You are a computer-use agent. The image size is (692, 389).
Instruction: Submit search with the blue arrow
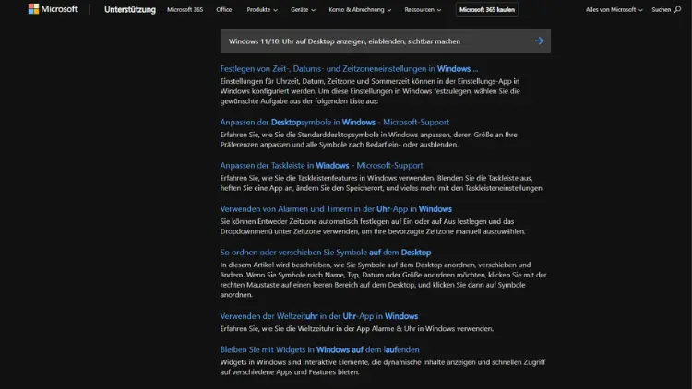[x=539, y=41]
